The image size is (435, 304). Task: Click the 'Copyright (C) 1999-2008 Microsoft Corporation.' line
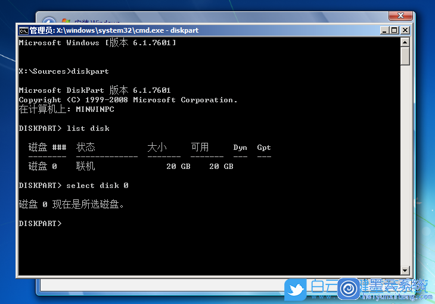coord(128,100)
